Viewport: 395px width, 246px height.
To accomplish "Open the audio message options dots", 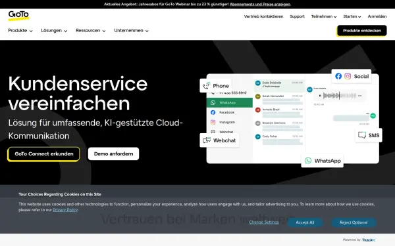I will pos(359,96).
